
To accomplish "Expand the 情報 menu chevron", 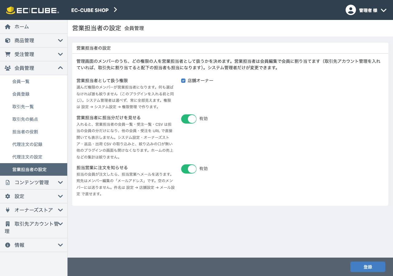I will click(60, 245).
